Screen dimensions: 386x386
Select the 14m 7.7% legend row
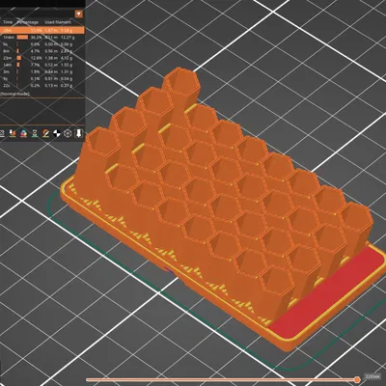point(42,65)
